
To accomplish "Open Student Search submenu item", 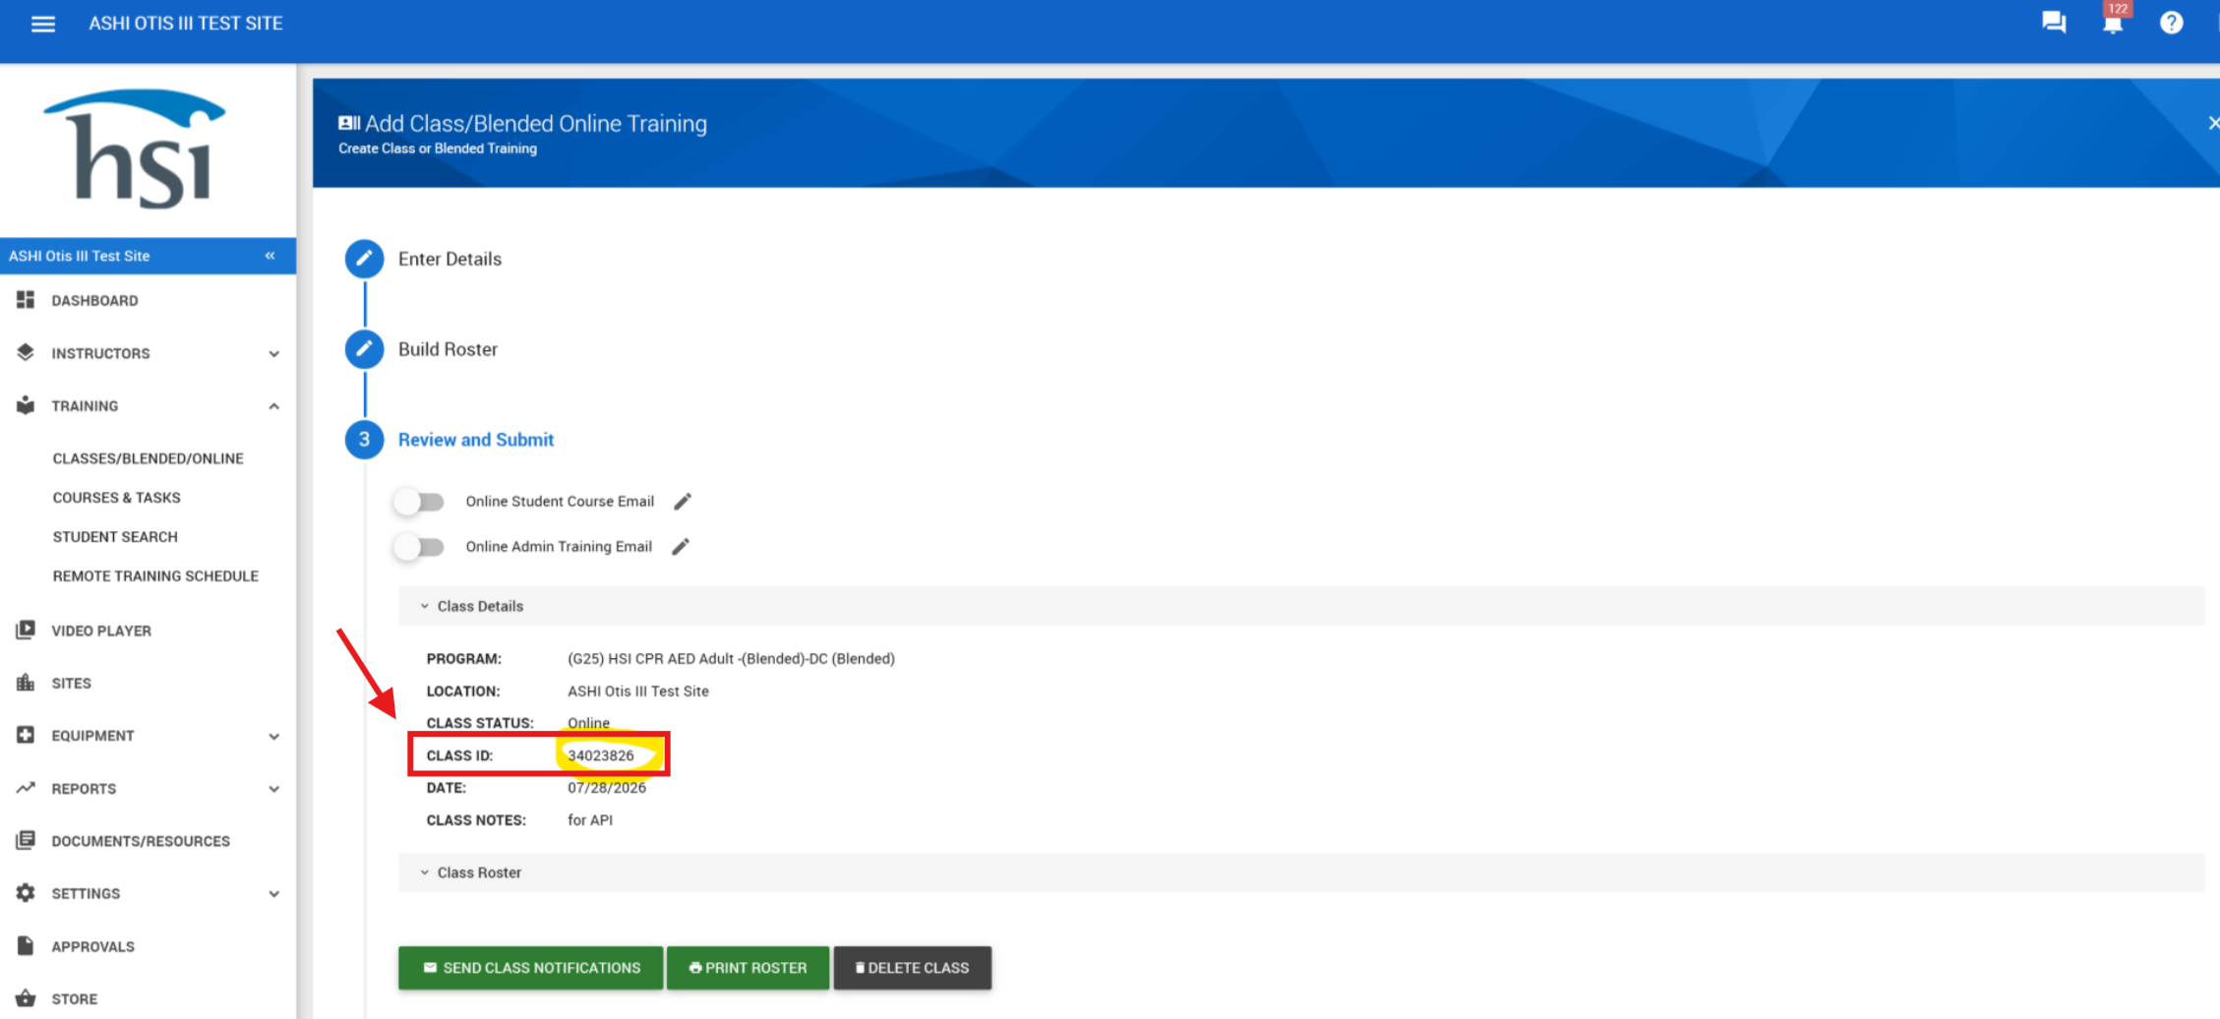I will pyautogui.click(x=115, y=537).
